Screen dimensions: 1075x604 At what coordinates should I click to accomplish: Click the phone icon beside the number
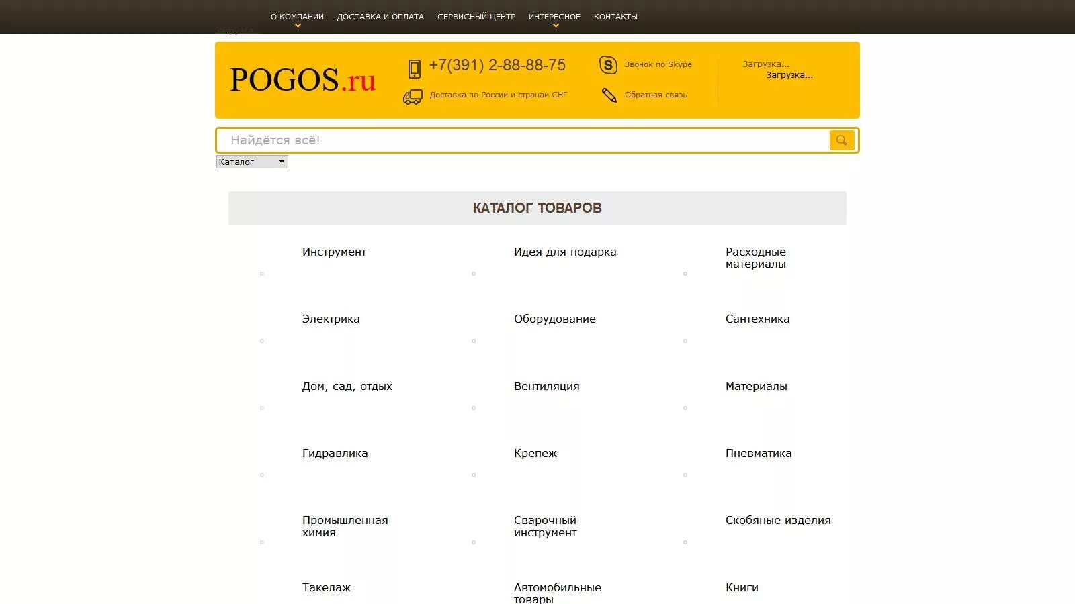tap(415, 68)
